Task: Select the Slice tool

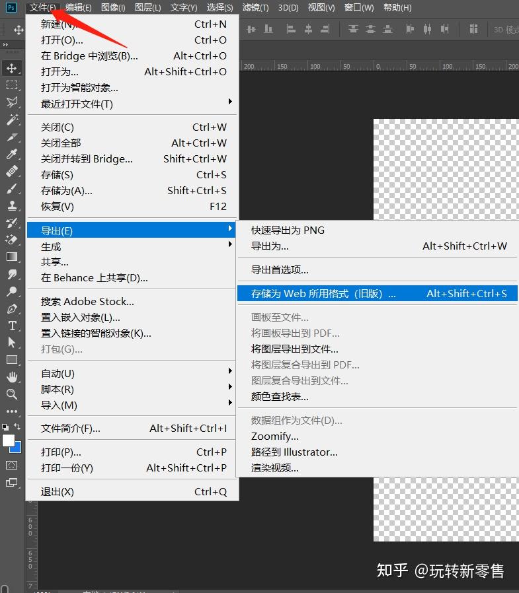Action: [x=12, y=137]
